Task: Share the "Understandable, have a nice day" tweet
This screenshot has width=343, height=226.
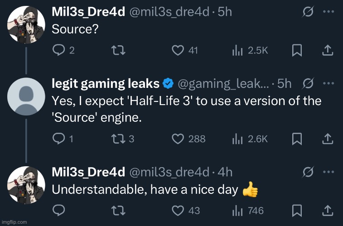Action: pos(327,210)
